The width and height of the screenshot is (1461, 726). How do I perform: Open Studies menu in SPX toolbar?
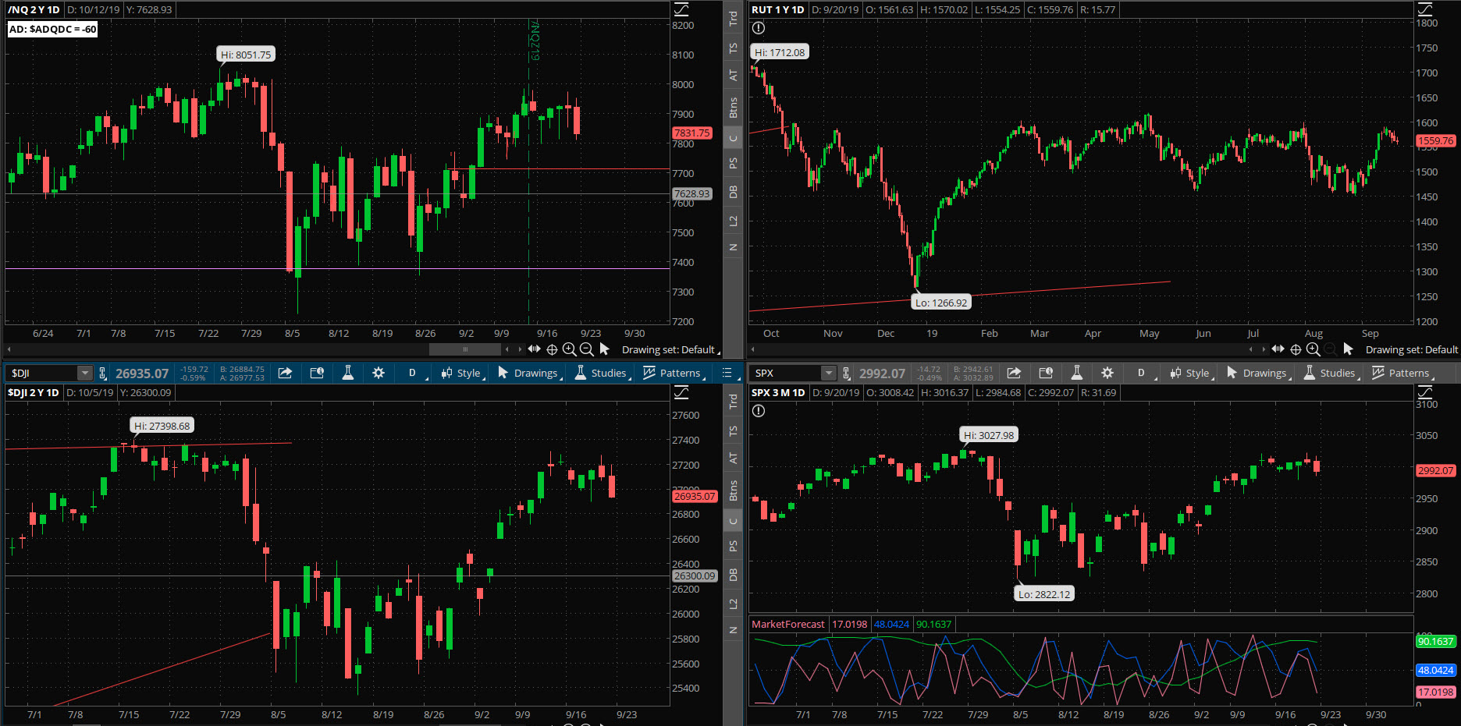[x=1331, y=373]
